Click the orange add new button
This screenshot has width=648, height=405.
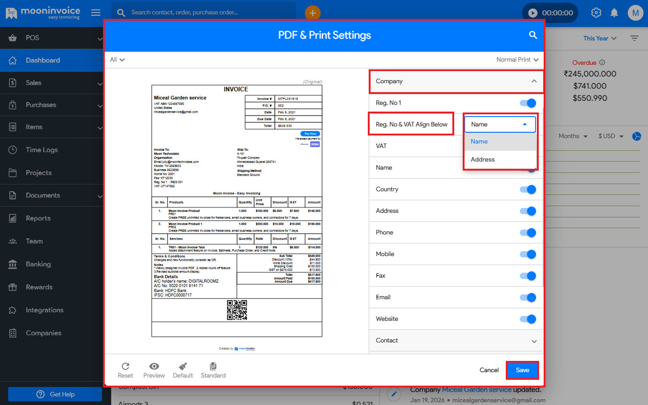[312, 13]
